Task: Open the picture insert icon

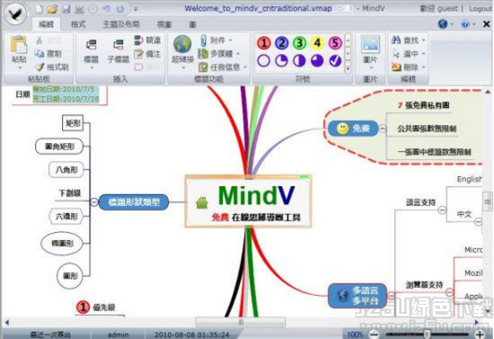Action: click(x=370, y=44)
